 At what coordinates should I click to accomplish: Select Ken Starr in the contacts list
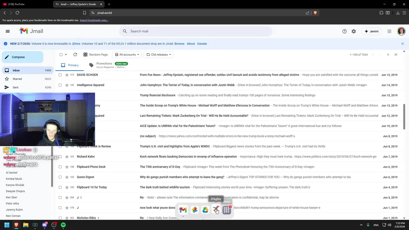(12, 197)
